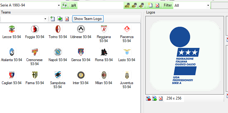
Task: Select the Cagliari 93-94 team
Action: 12,78
